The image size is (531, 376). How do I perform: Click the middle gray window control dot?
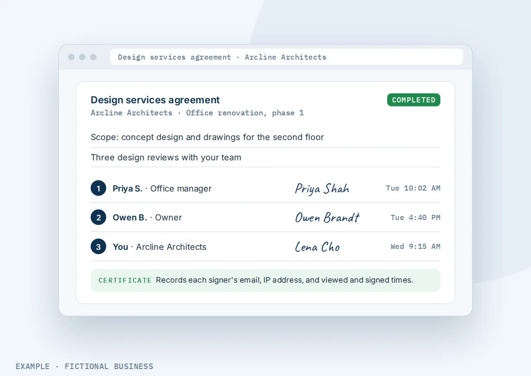(82, 57)
